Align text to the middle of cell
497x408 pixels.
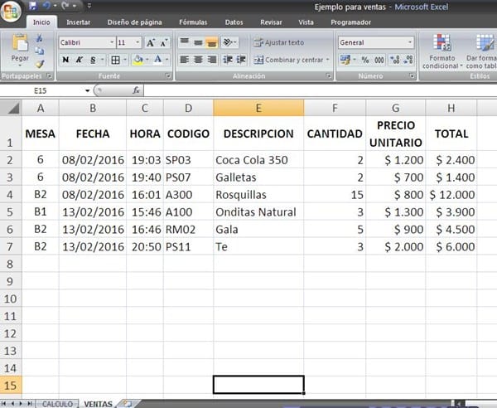[x=199, y=42]
